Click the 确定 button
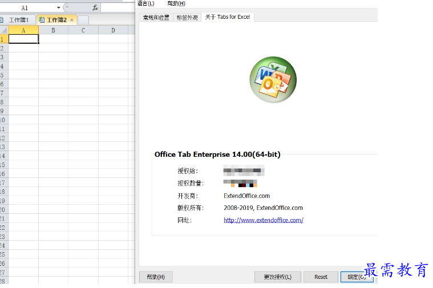Viewport: 433px width, 288px height. click(x=357, y=277)
